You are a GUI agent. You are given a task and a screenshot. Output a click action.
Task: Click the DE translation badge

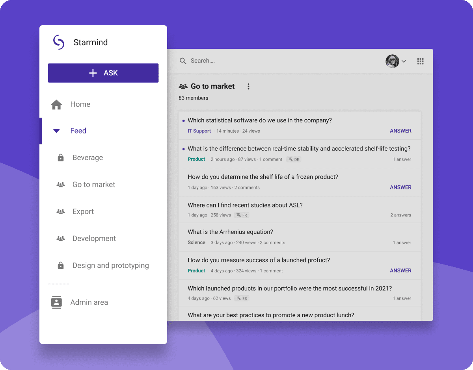coord(294,159)
